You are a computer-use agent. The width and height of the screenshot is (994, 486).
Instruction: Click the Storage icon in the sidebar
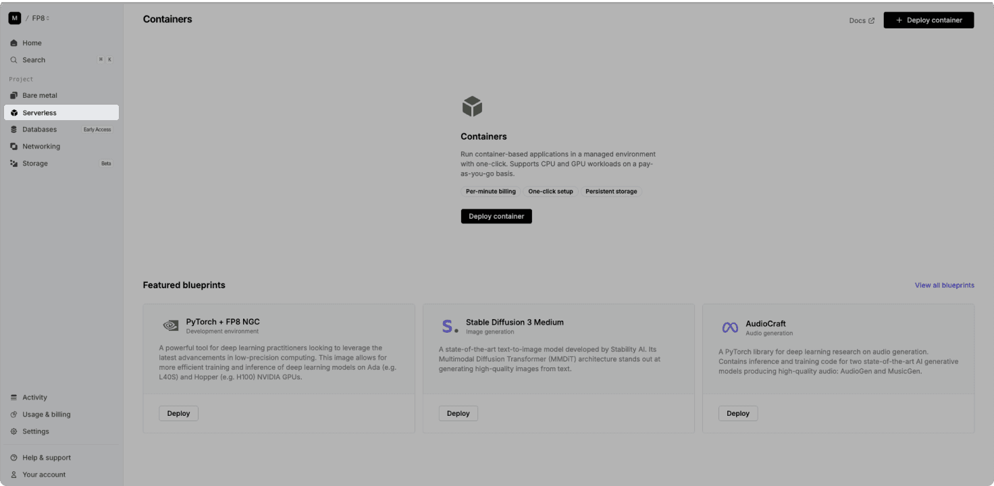[x=14, y=163]
